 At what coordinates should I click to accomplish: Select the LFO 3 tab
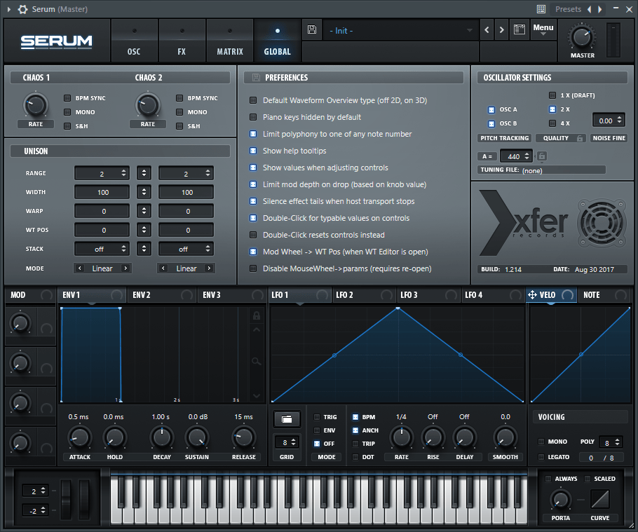pyautogui.click(x=429, y=295)
